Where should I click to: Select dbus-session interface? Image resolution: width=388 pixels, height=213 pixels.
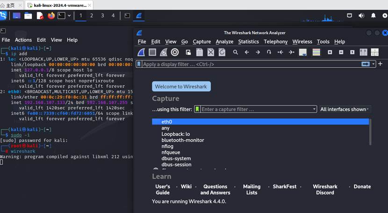coord(260,165)
